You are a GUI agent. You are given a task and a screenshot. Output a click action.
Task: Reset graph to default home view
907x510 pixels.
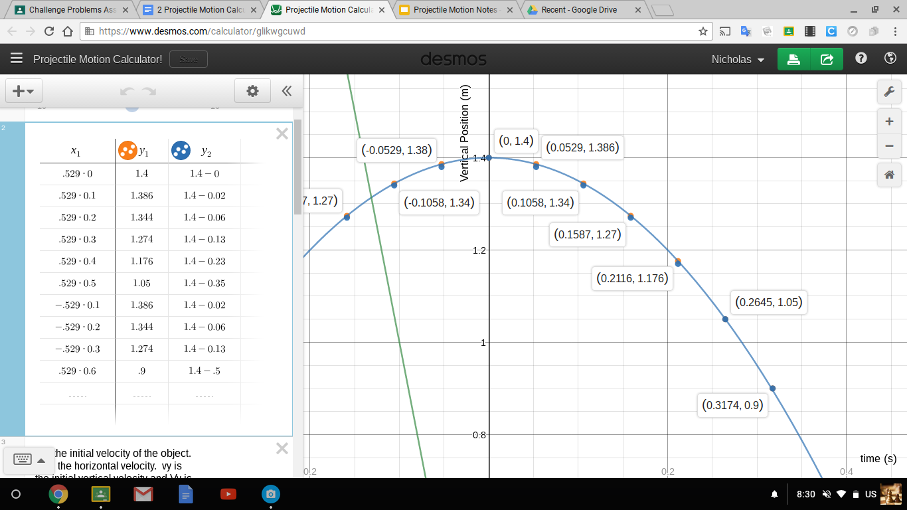coord(889,175)
